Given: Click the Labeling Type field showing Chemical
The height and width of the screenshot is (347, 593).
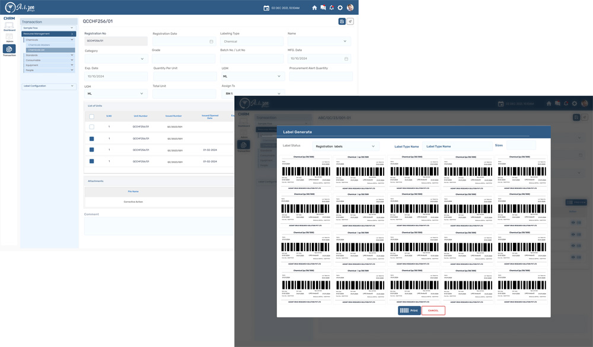Looking at the screenshot, I should tap(251, 41).
